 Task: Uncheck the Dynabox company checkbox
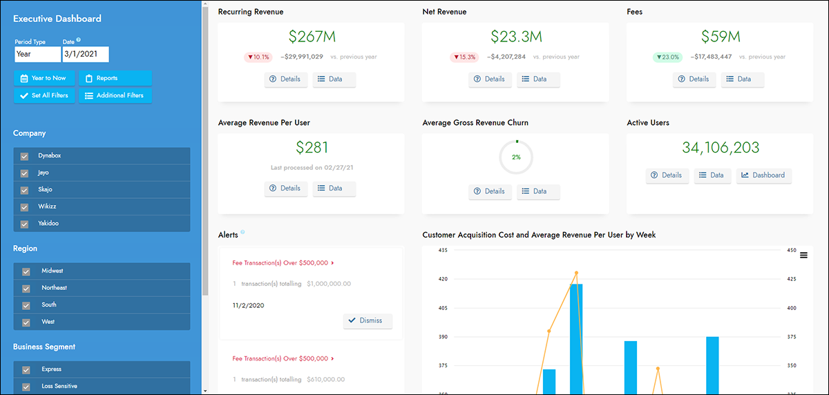click(26, 156)
